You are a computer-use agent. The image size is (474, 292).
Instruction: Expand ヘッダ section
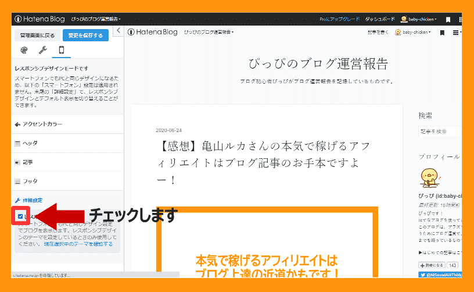coord(67,143)
